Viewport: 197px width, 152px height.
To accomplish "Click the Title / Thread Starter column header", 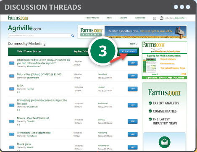I will tap(29, 51).
